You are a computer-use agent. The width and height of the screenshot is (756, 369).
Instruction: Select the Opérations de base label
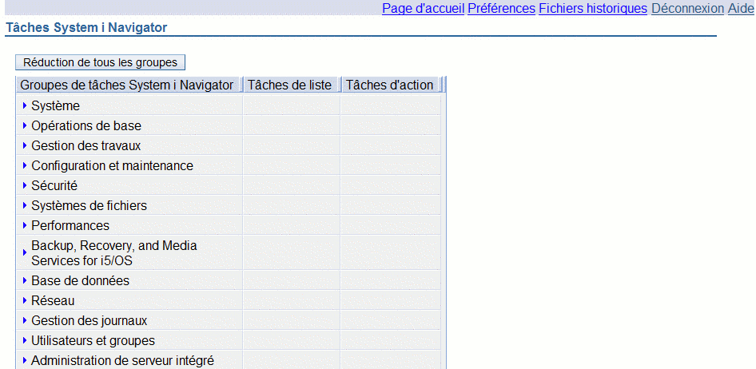point(86,125)
